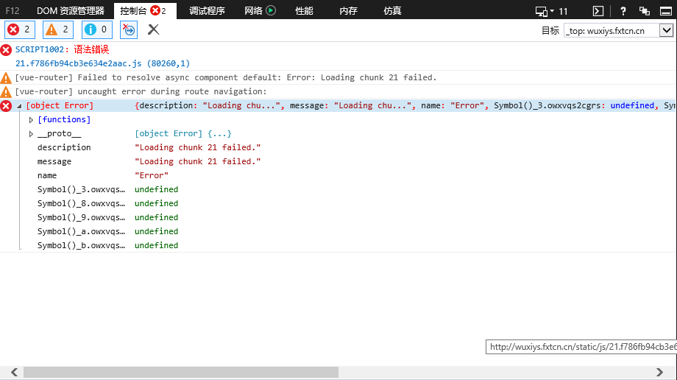Image resolution: width=677 pixels, height=380 pixels.
Task: Open the console command line icon
Action: pos(598,10)
